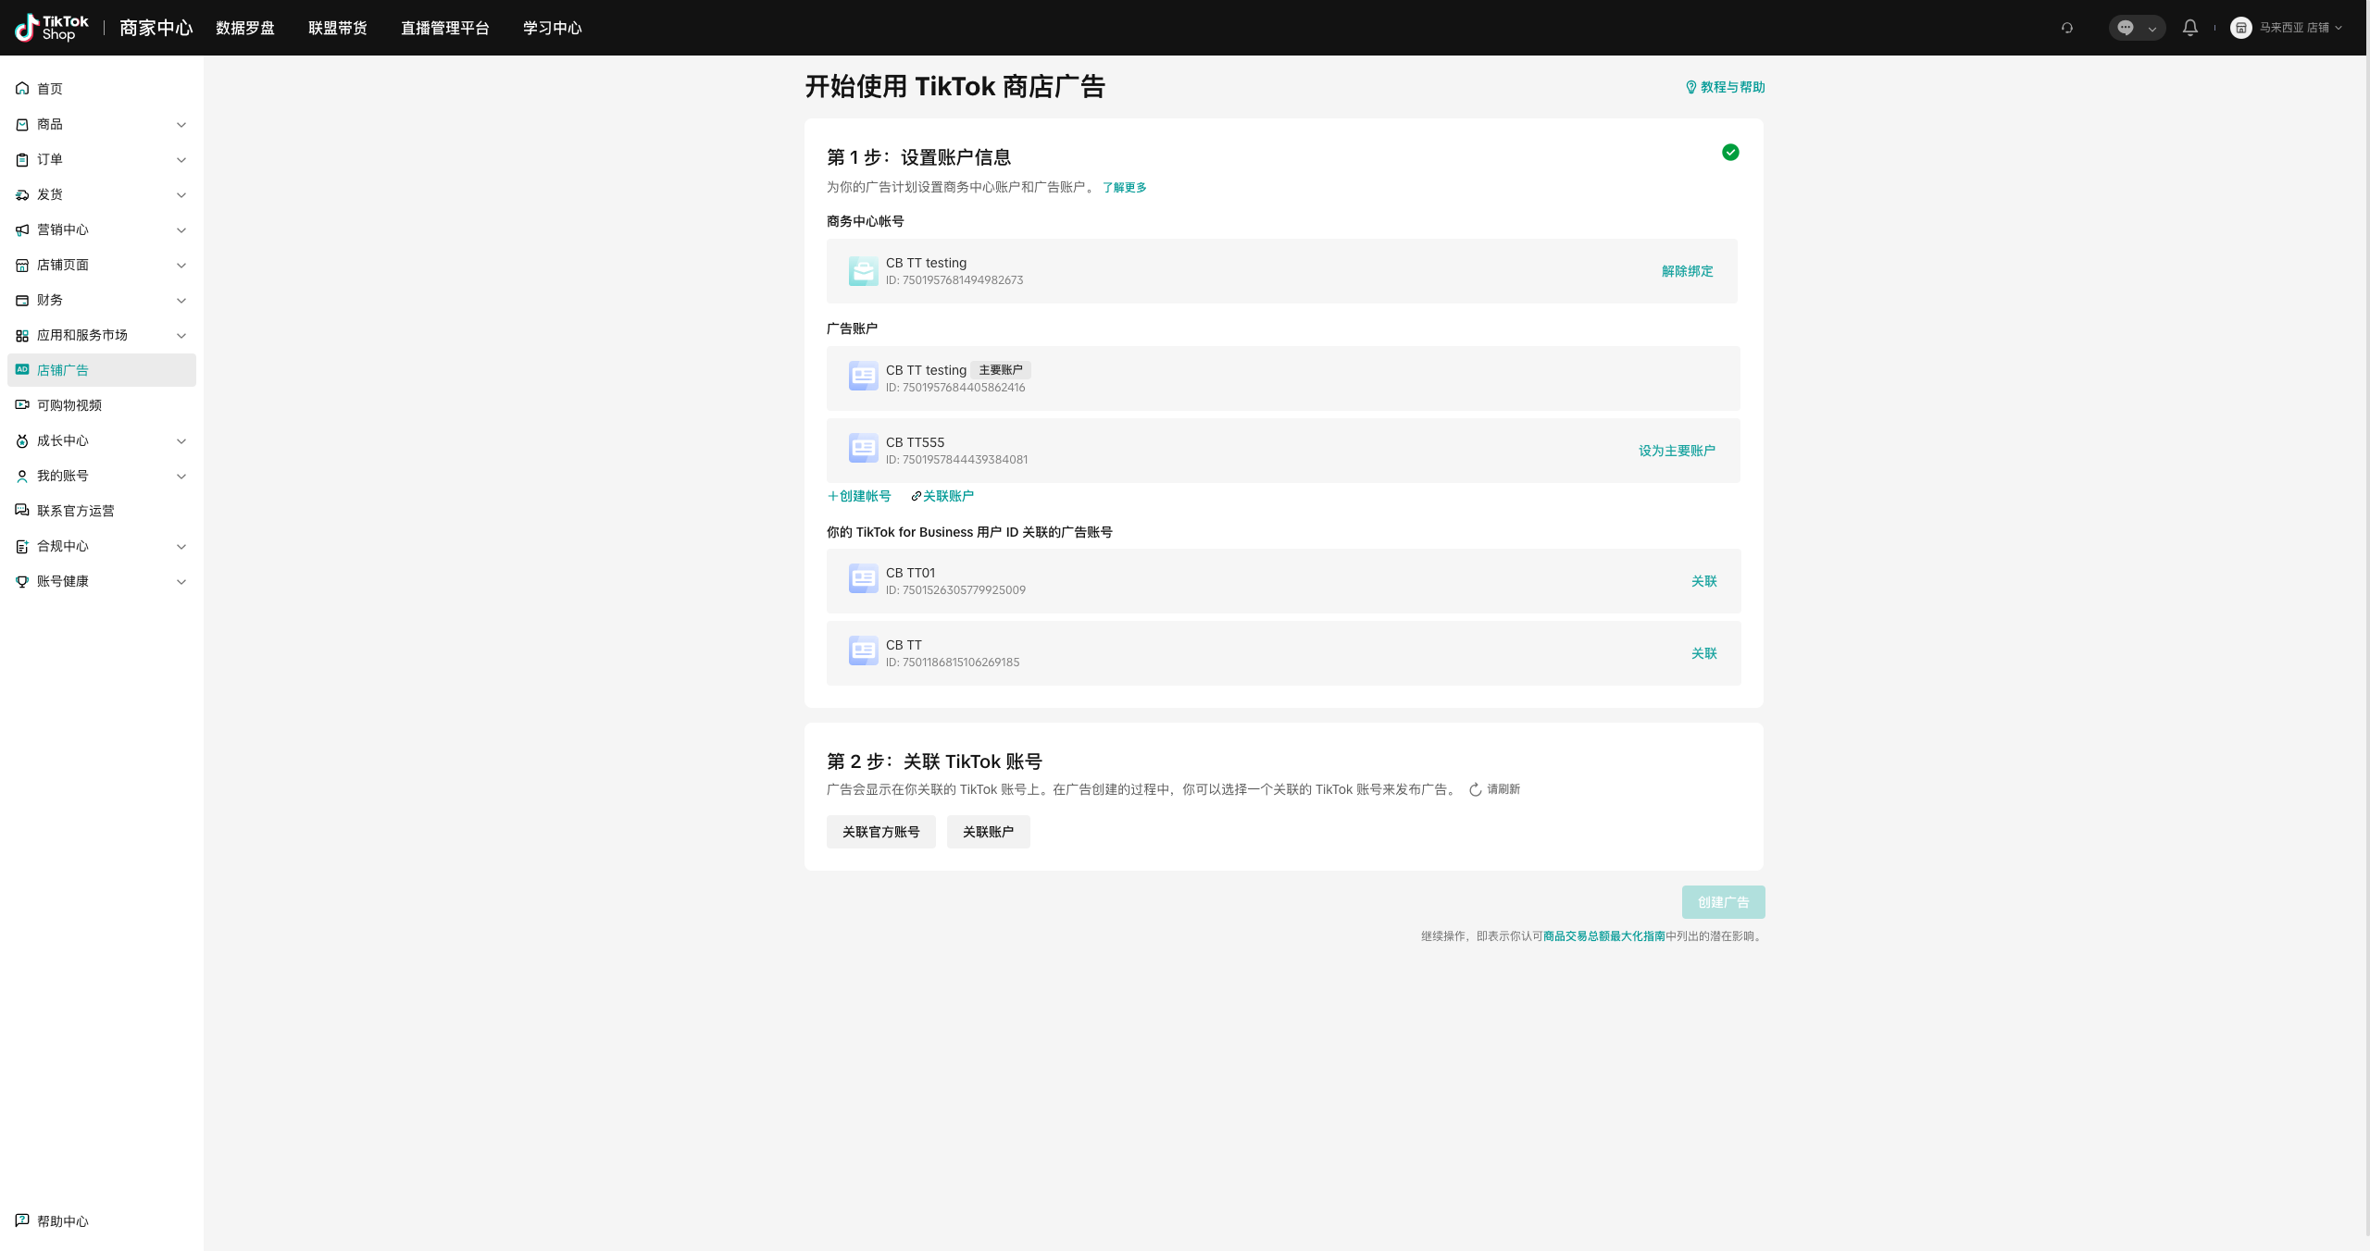The height and width of the screenshot is (1251, 2370).
Task: Open the 首页 home icon in sidebar
Action: coord(22,88)
